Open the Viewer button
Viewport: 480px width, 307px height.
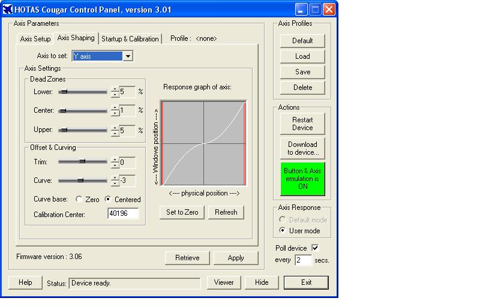click(x=224, y=282)
